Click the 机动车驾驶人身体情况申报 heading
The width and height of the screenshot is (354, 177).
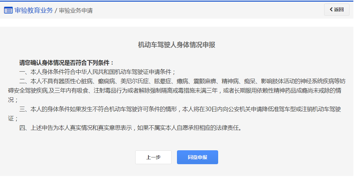176,45
